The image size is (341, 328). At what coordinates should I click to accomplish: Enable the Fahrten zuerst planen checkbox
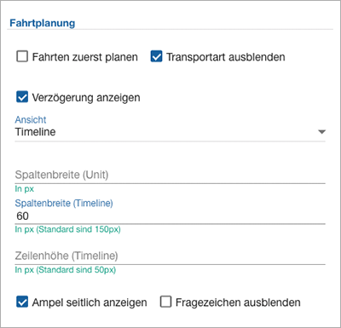tap(22, 56)
